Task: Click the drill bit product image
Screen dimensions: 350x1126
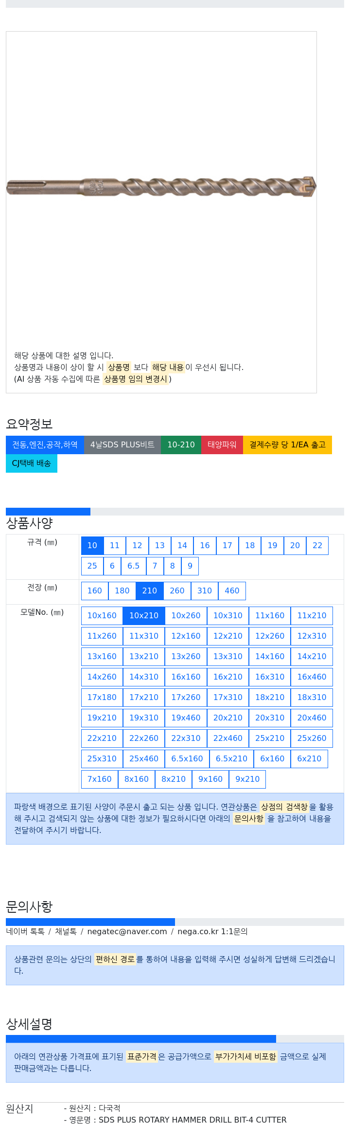Action: 161,187
